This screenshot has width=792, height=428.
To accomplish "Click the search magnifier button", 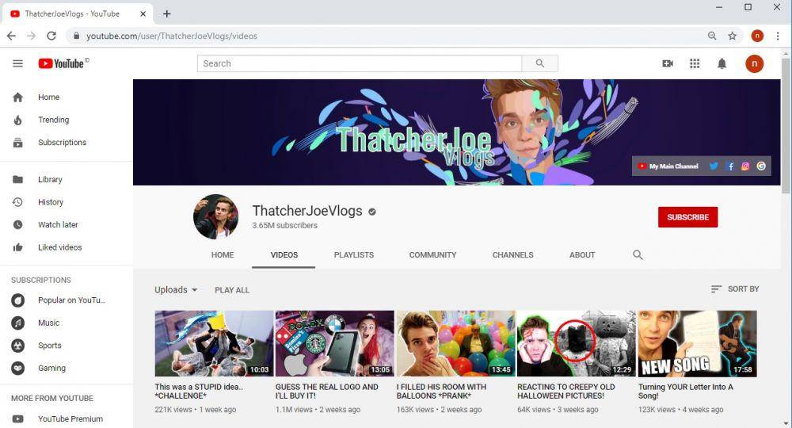I will coord(540,63).
